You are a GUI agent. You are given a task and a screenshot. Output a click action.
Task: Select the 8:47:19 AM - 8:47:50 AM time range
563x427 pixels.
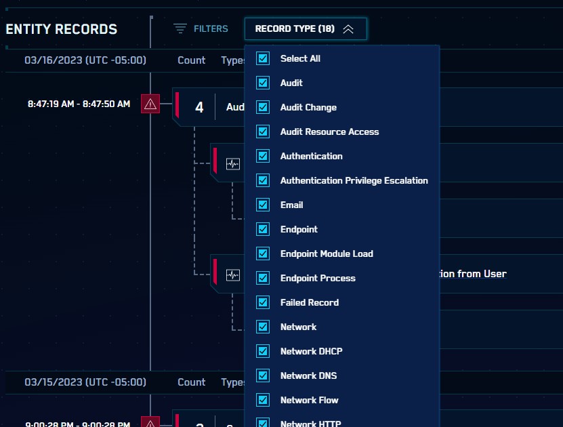tap(81, 104)
